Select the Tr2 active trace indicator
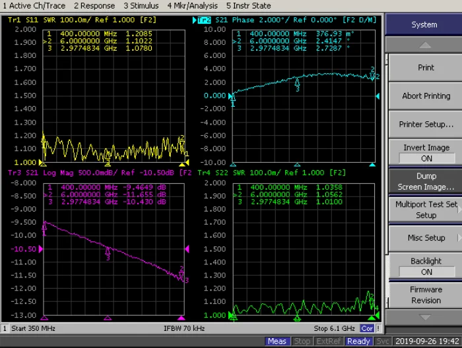 click(x=204, y=20)
